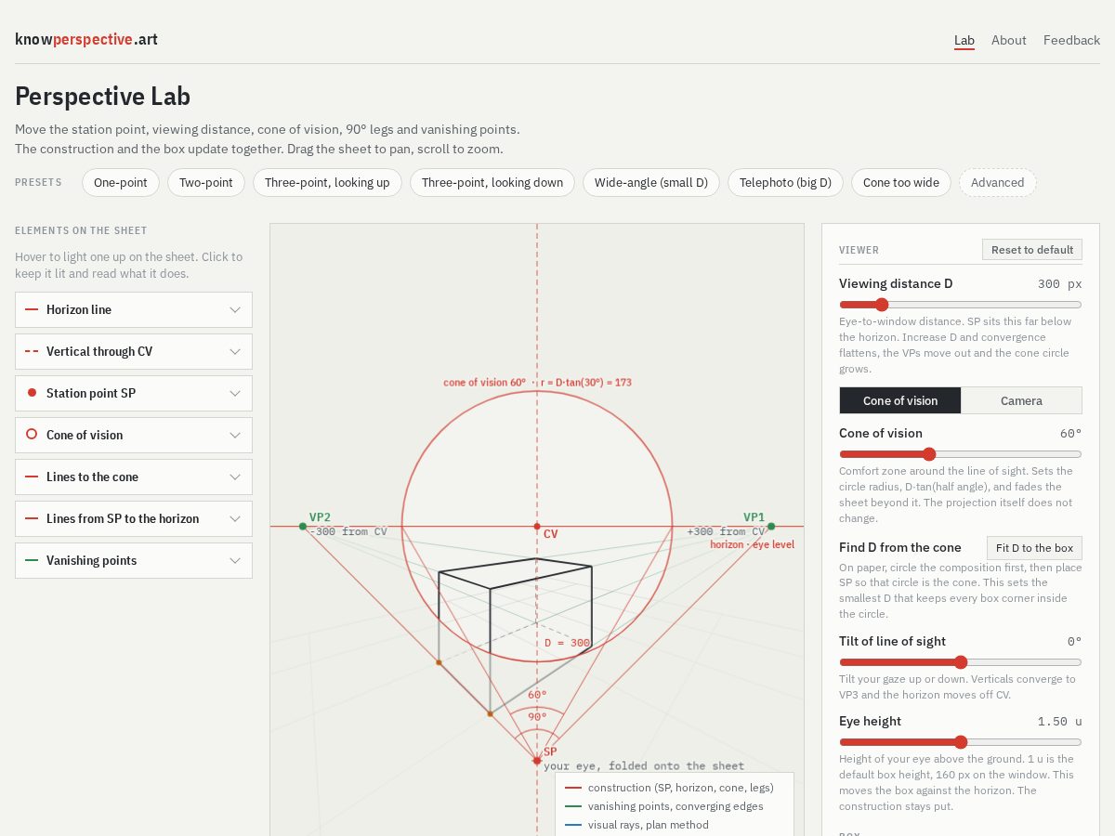Click the legend entry 'visual rays, plan method'
1115x836 pixels.
point(648,825)
